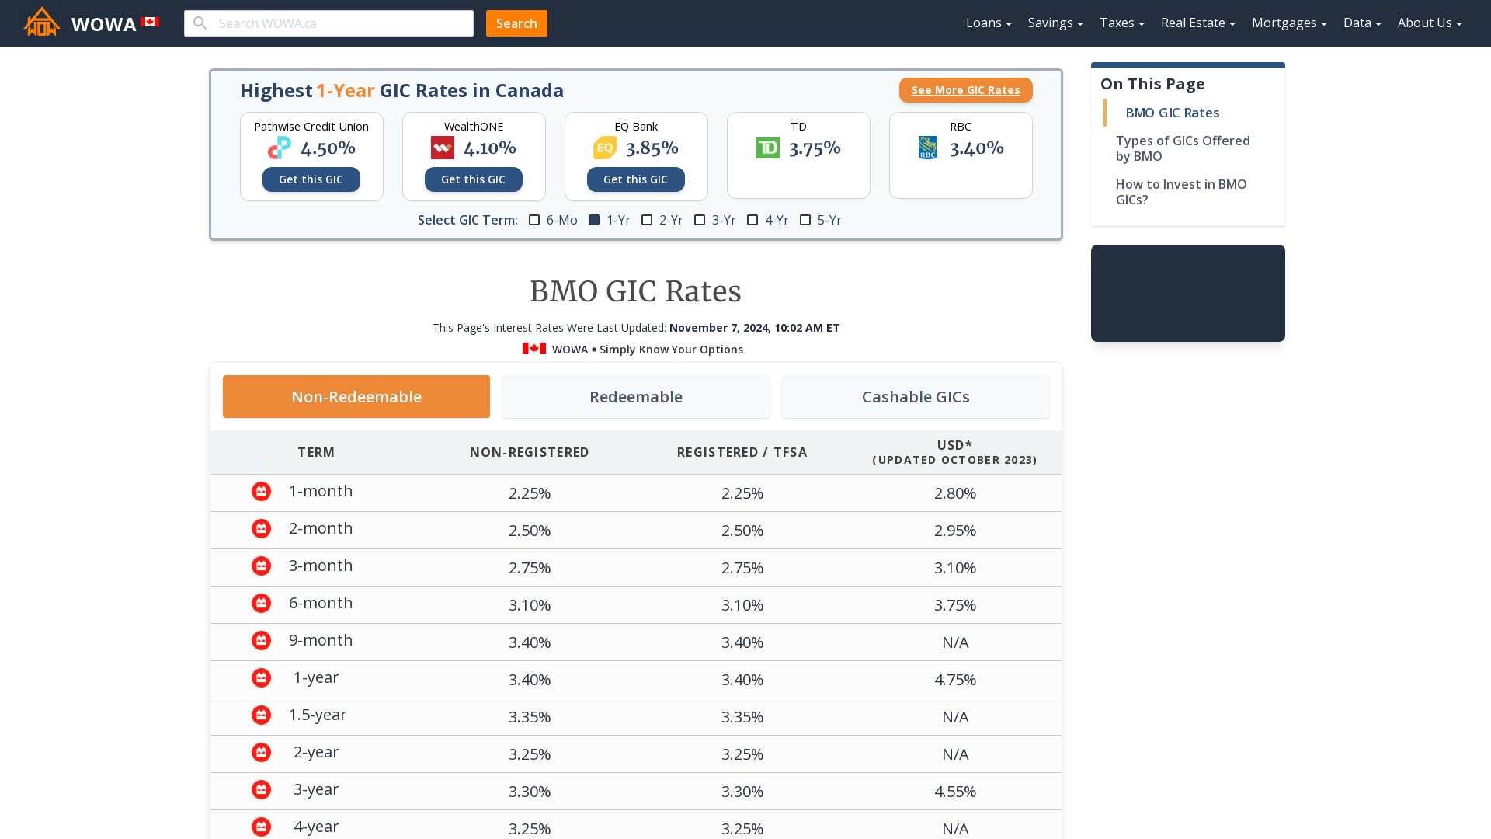Open the Loans dropdown menu
This screenshot has width=1491, height=839.
point(989,23)
